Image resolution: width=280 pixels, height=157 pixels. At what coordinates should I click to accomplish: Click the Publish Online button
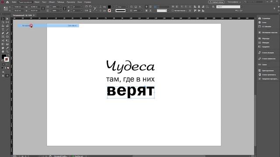[x=216, y=2]
